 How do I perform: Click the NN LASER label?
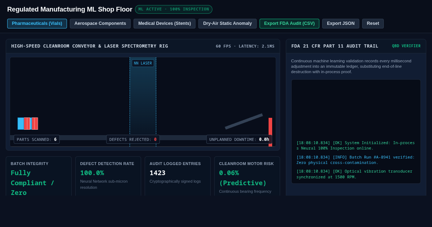[143, 63]
